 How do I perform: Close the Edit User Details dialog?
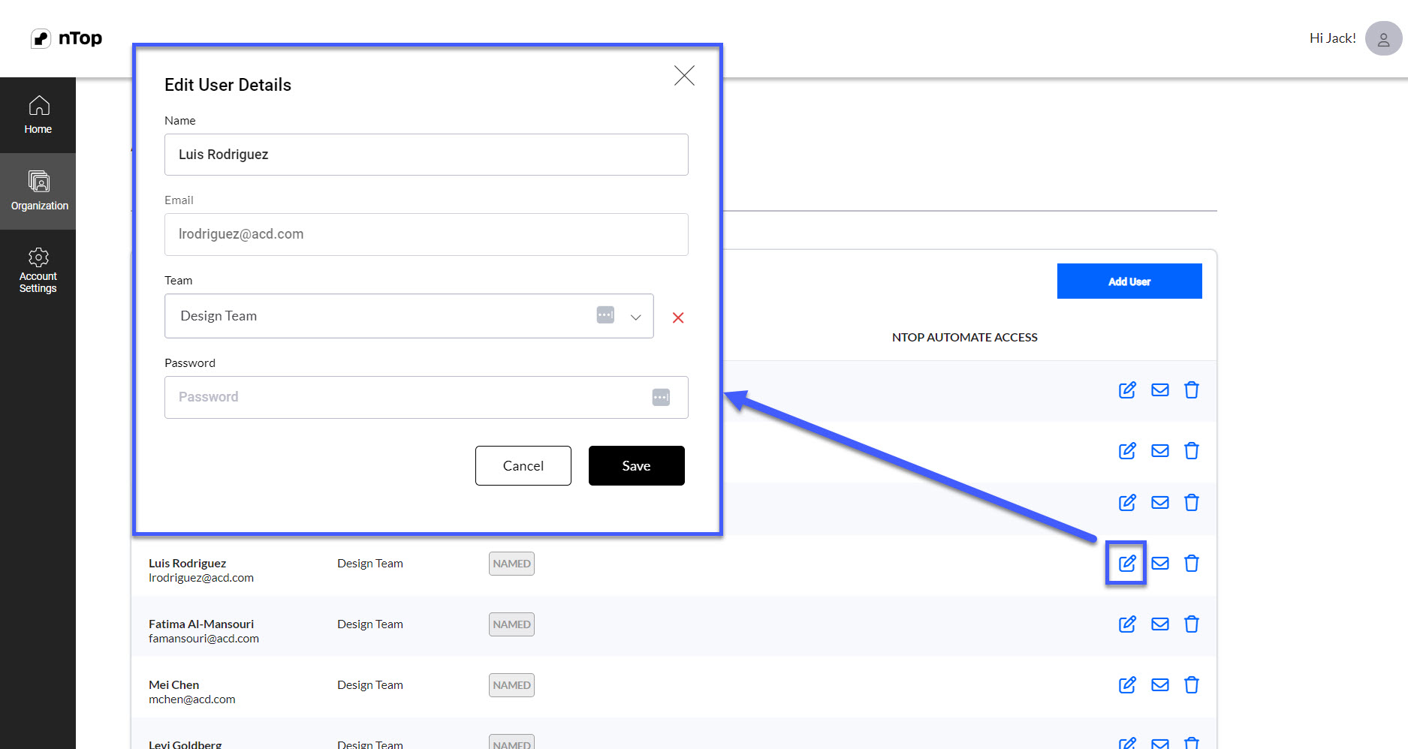coord(684,75)
